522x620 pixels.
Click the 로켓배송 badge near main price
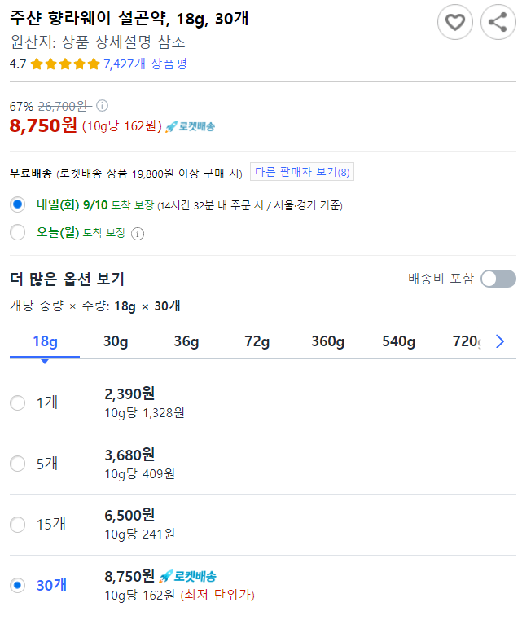pyautogui.click(x=190, y=126)
